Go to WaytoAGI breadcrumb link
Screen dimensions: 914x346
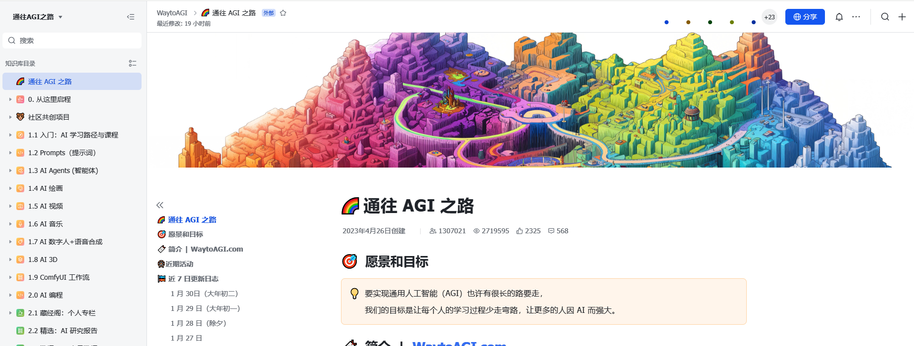[x=172, y=13]
